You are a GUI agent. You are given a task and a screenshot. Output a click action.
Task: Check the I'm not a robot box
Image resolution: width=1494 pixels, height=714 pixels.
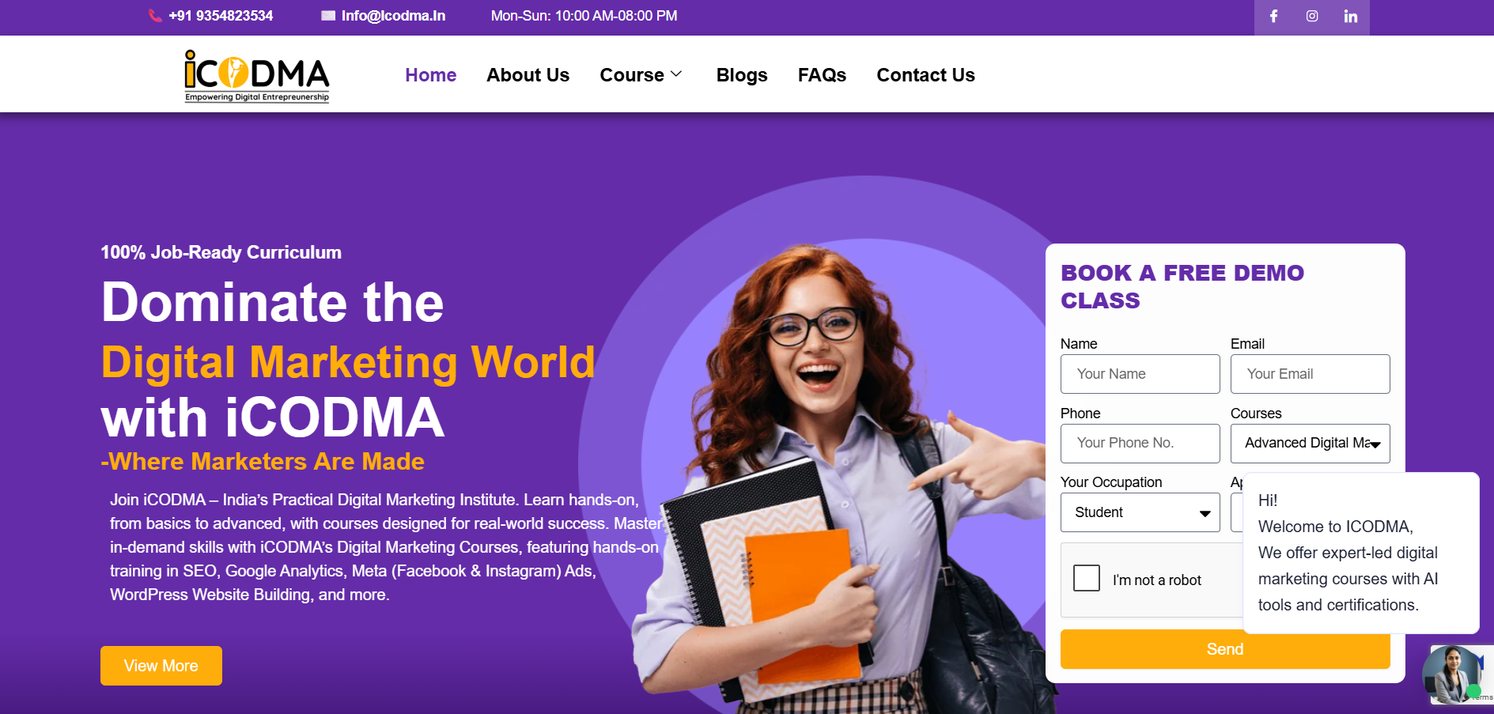[x=1087, y=578]
